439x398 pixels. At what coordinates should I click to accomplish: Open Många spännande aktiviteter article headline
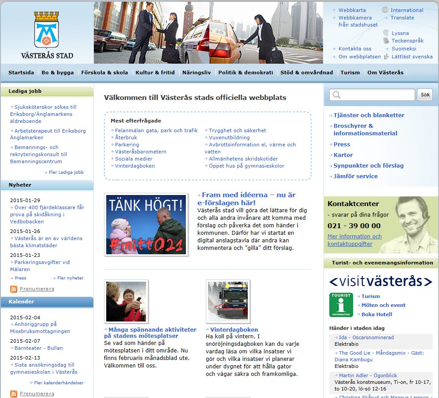tap(150, 333)
